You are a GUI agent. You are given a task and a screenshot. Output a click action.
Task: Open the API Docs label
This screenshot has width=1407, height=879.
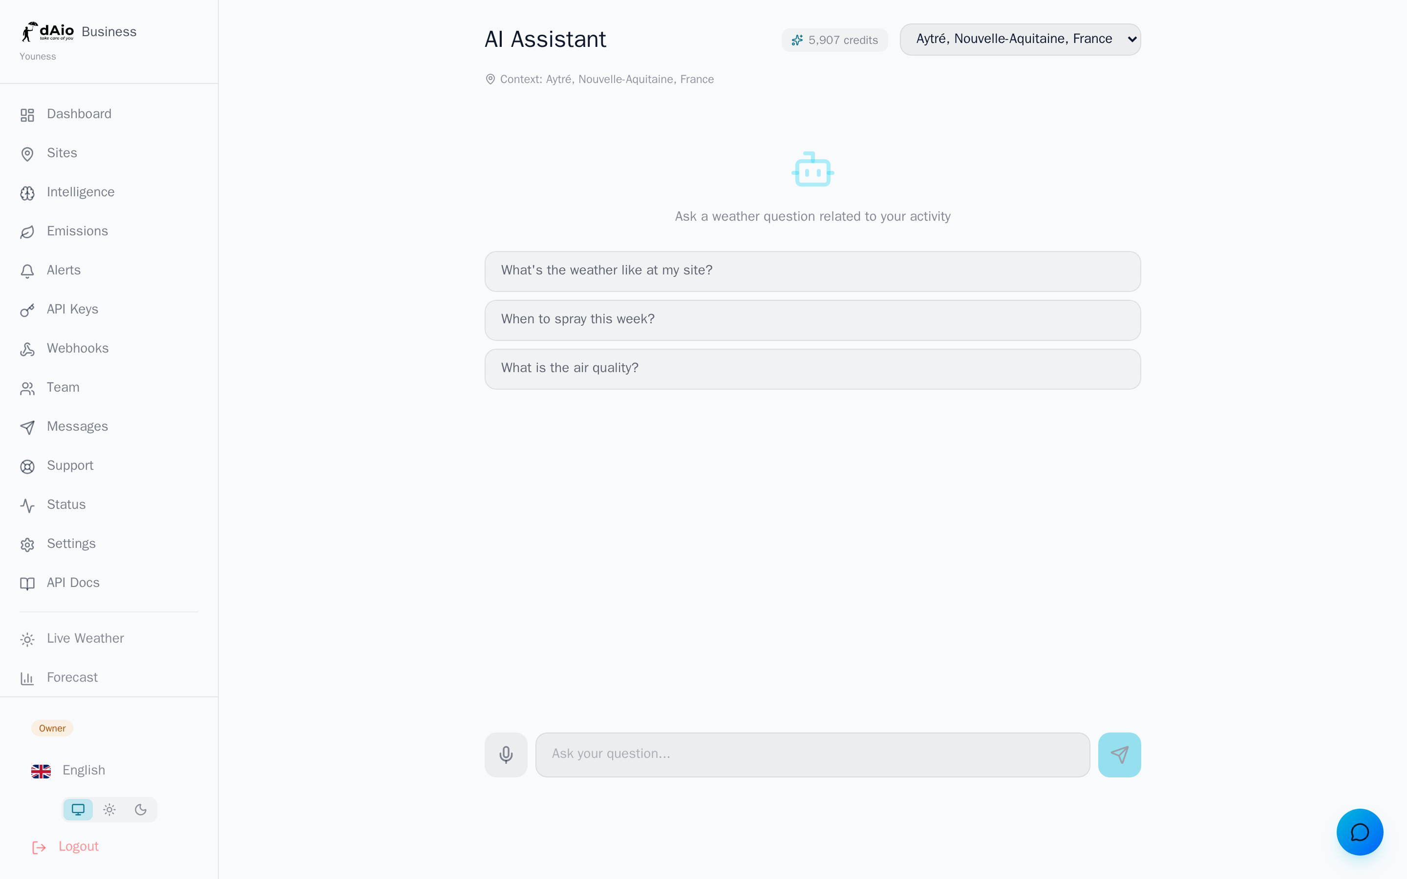point(73,583)
